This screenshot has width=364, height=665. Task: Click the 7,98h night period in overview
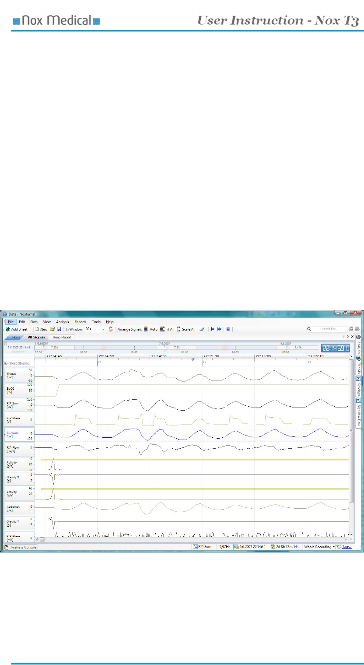click(55, 347)
